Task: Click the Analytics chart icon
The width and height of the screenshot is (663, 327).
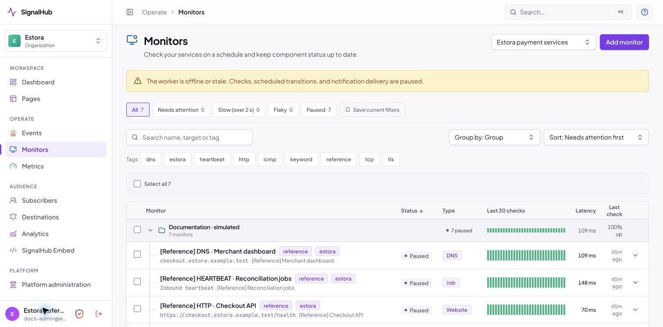Action: [13, 234]
